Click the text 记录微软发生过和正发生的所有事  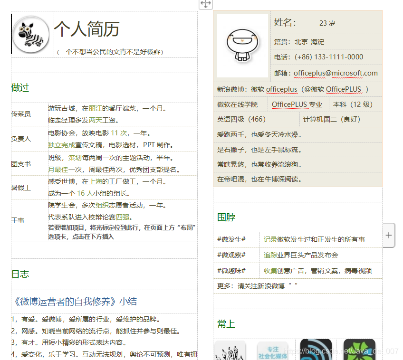[314, 239]
